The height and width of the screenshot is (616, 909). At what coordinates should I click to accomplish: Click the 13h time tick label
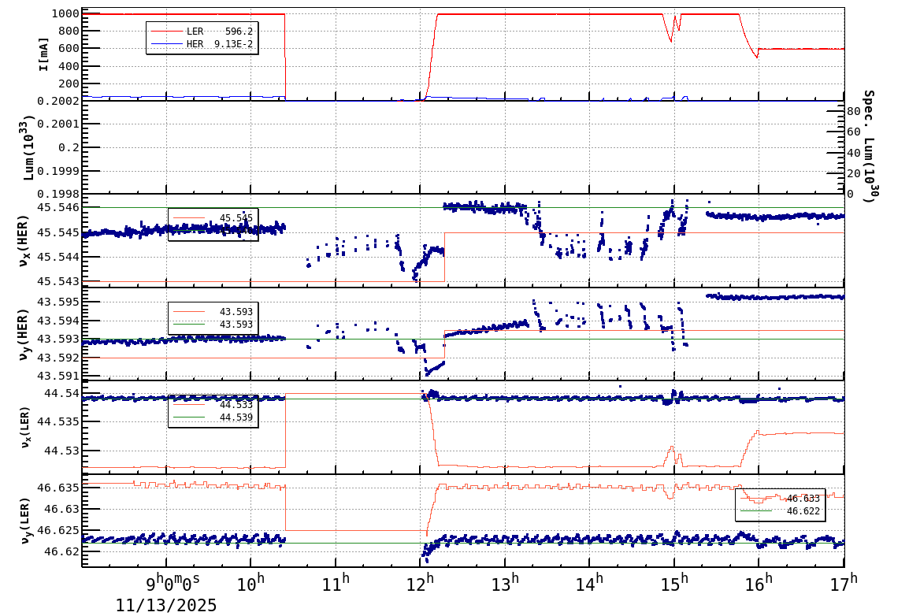coord(505,582)
